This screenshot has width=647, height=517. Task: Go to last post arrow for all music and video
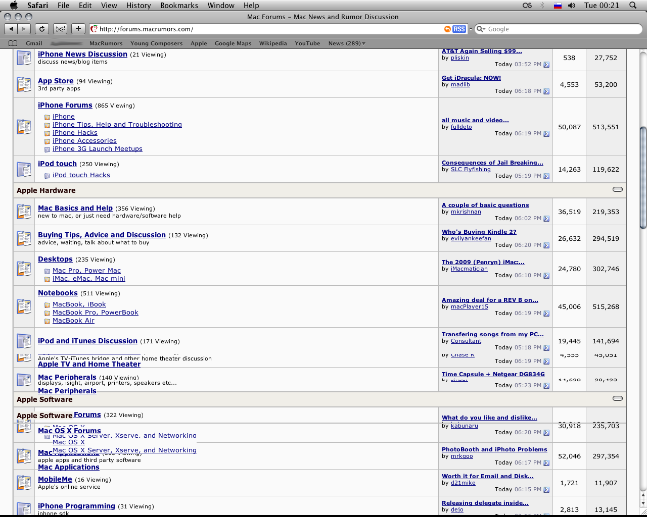click(546, 134)
